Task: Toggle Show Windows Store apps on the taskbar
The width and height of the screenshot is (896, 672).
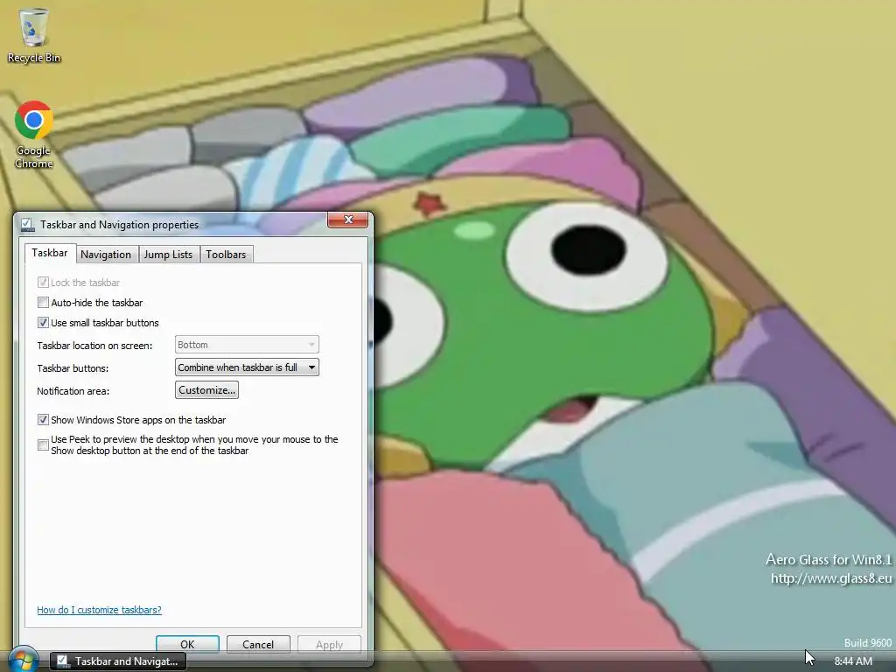Action: coord(43,419)
